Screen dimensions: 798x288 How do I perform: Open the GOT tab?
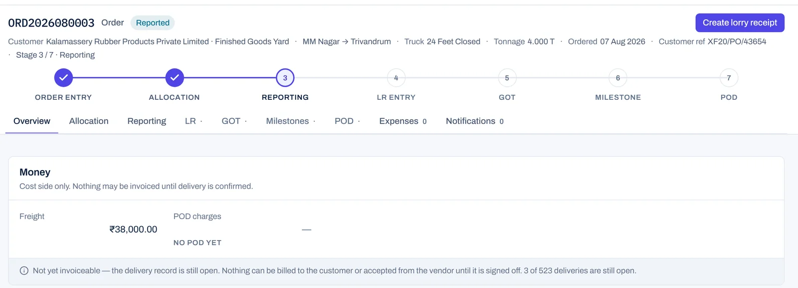pyautogui.click(x=234, y=121)
